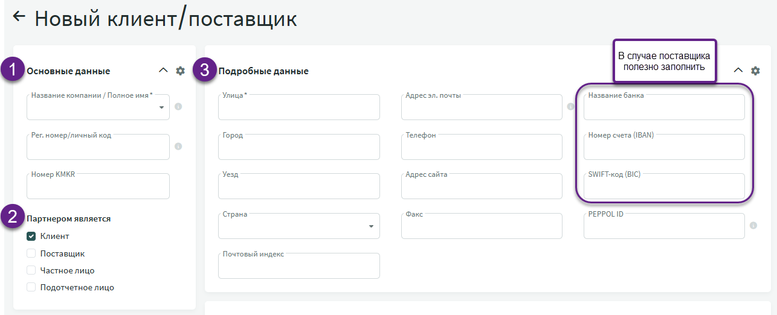Collapse the Основные данные section

[x=163, y=71]
